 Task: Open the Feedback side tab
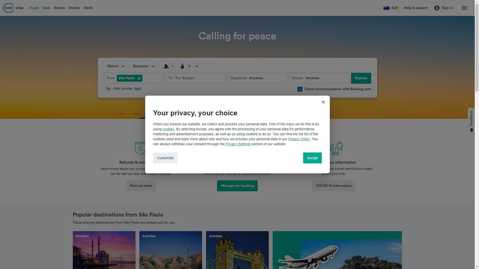point(471,122)
